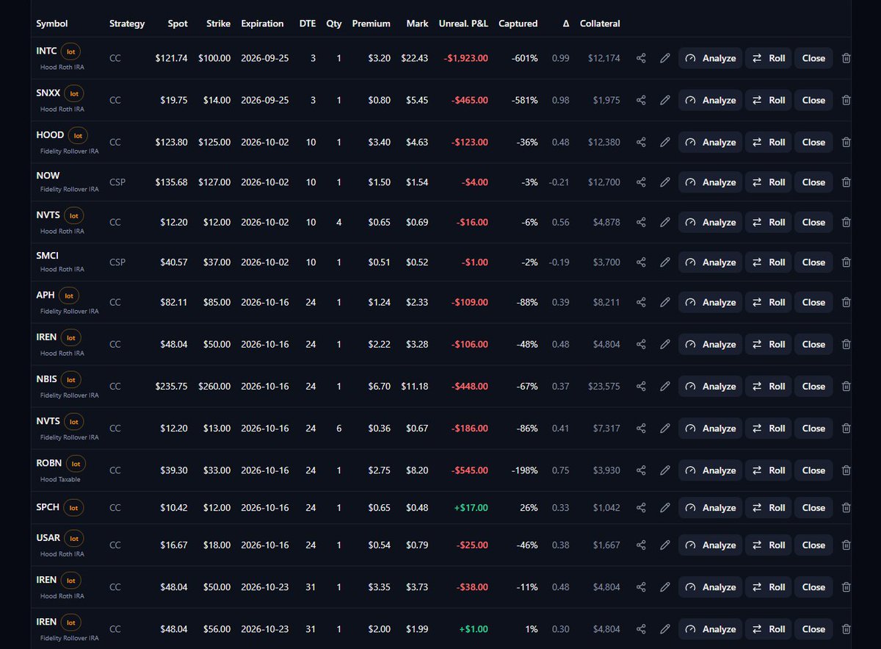881x649 pixels.
Task: Click the $23,575 collateral value for NBIS
Action: (604, 386)
